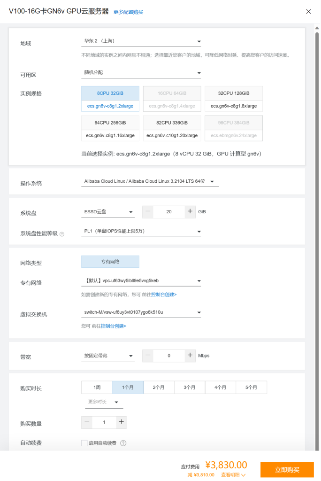Follow 控制台创建 link under VPC dropdown
This screenshot has height=481, width=321.
click(x=164, y=295)
